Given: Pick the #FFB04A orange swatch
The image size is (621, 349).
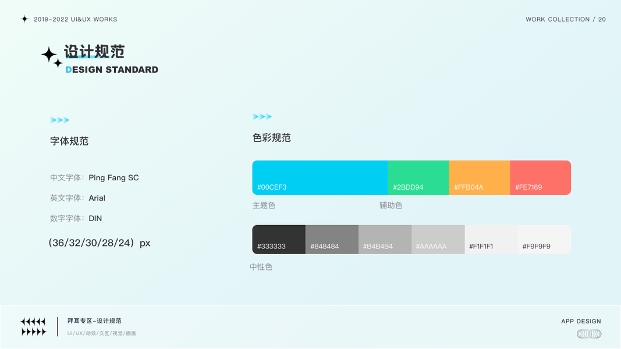Looking at the screenshot, I should click(x=479, y=177).
